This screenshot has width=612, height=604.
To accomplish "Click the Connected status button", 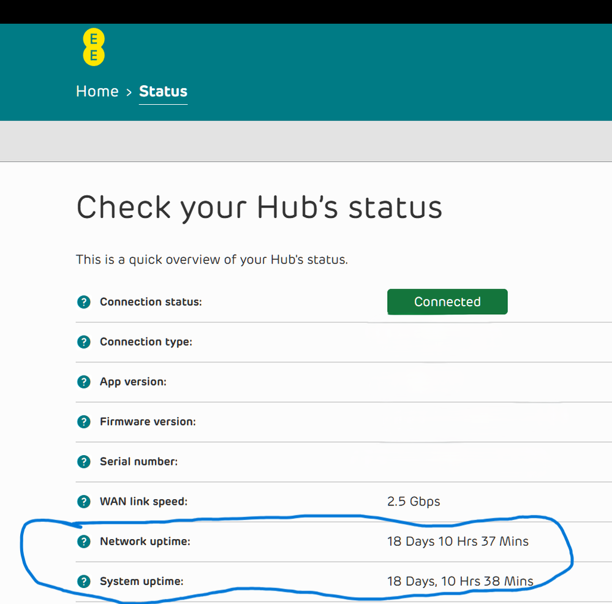I will click(x=447, y=301).
